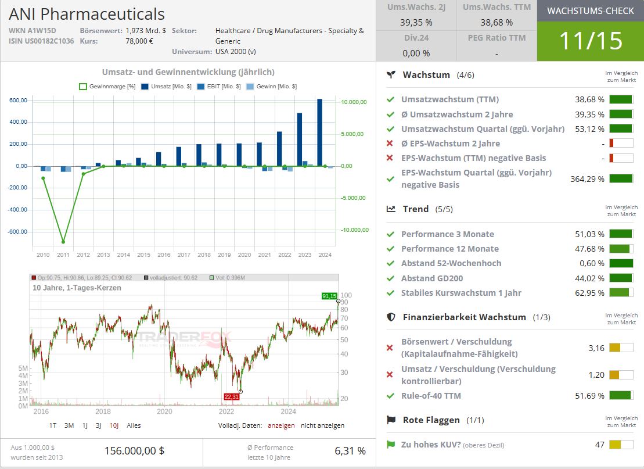Click the 10 Jahre, 1-Tages-Kerzen label

(x=77, y=288)
